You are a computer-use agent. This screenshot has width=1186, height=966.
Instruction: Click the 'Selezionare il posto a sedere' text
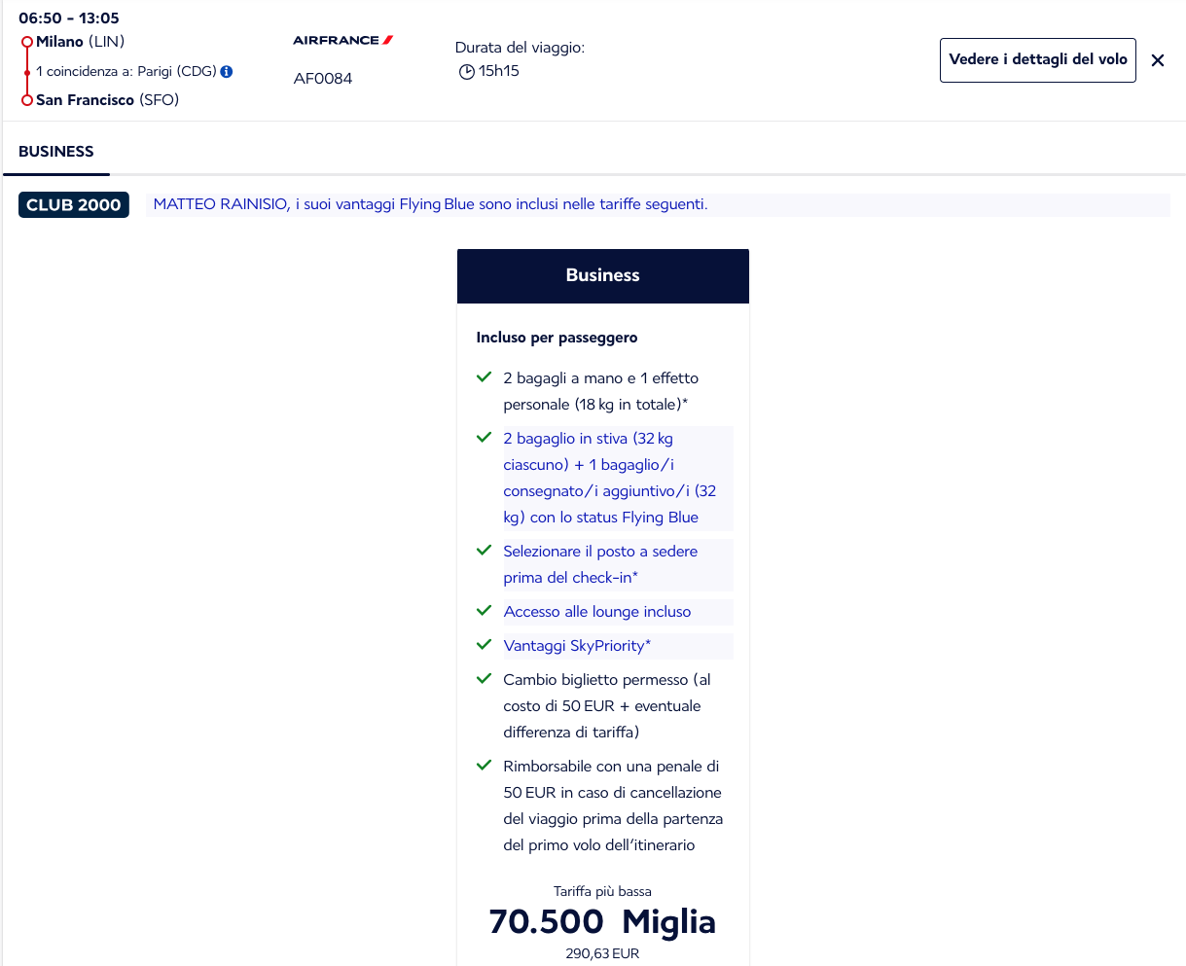(x=600, y=552)
